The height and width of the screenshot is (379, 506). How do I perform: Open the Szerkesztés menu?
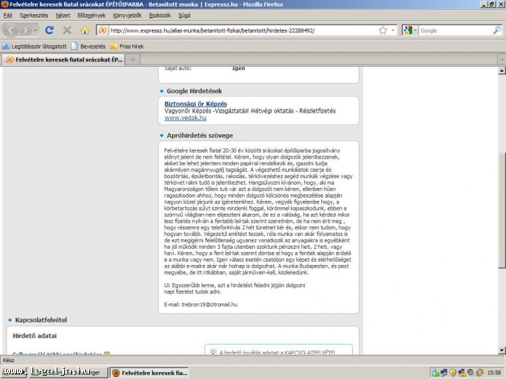(33, 14)
